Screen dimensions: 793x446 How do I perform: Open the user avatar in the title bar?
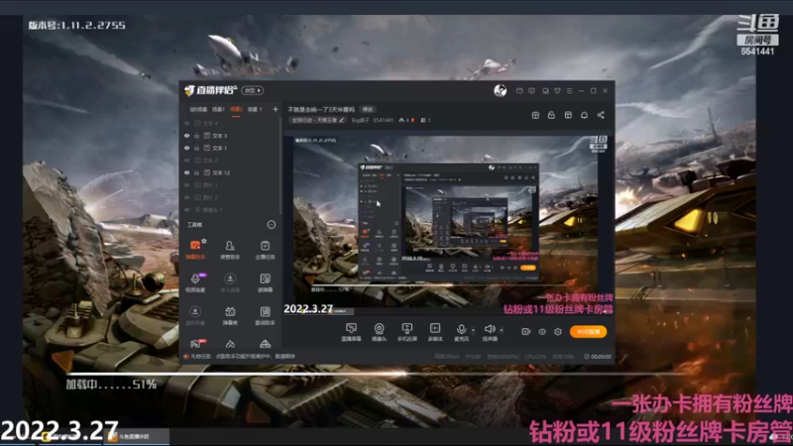500,90
